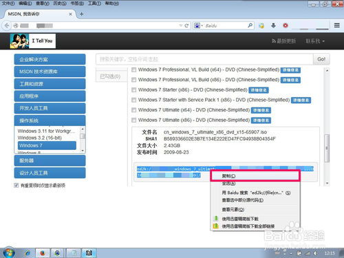Select Windows 7 in the OS list
The width and height of the screenshot is (344, 258).
coord(47,145)
